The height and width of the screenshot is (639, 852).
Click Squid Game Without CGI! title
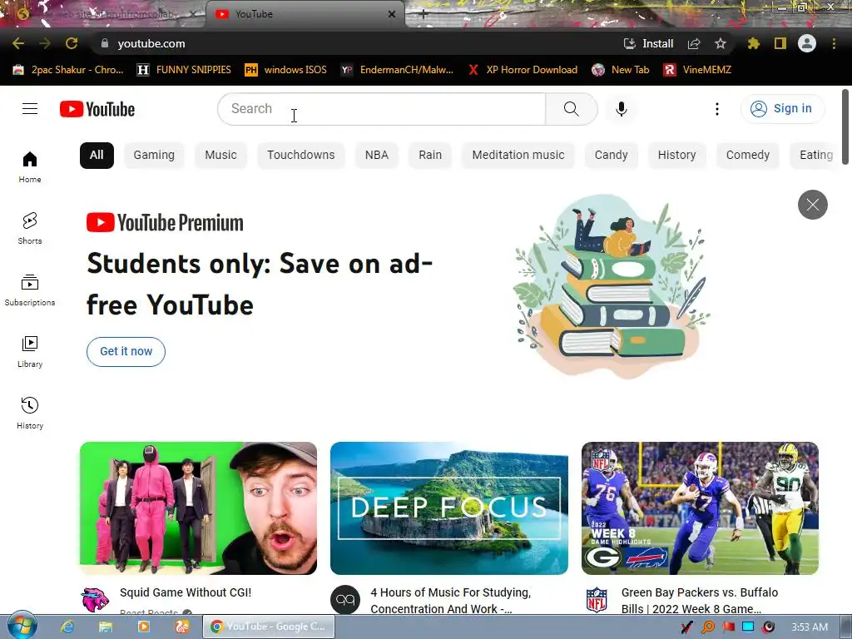click(x=186, y=592)
